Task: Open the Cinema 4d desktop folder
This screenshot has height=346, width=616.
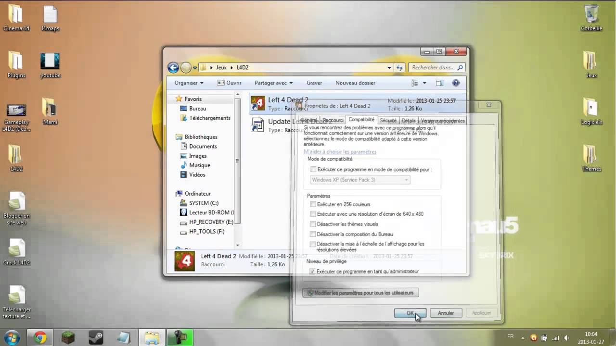Action: 15,17
